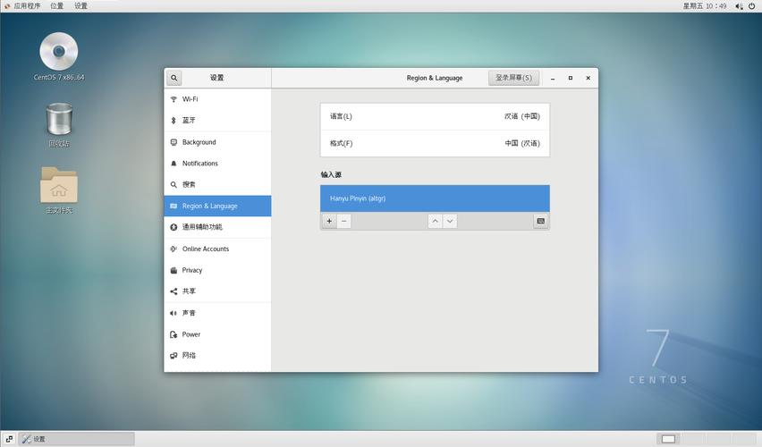Click the 输入源 heading label

coord(331,174)
